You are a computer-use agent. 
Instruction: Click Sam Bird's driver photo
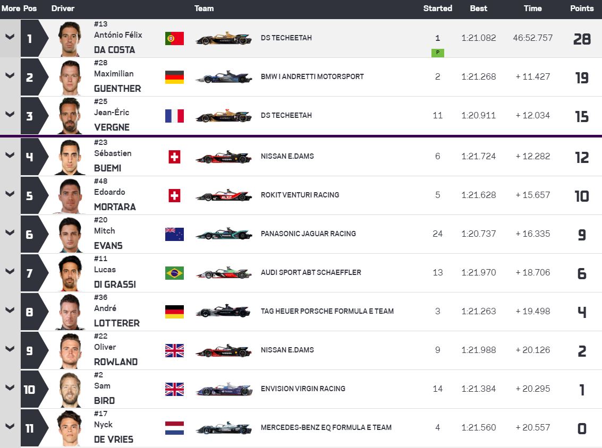(70, 389)
